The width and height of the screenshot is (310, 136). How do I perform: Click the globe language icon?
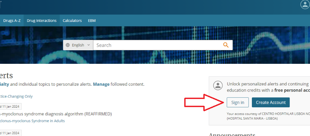[68, 45]
